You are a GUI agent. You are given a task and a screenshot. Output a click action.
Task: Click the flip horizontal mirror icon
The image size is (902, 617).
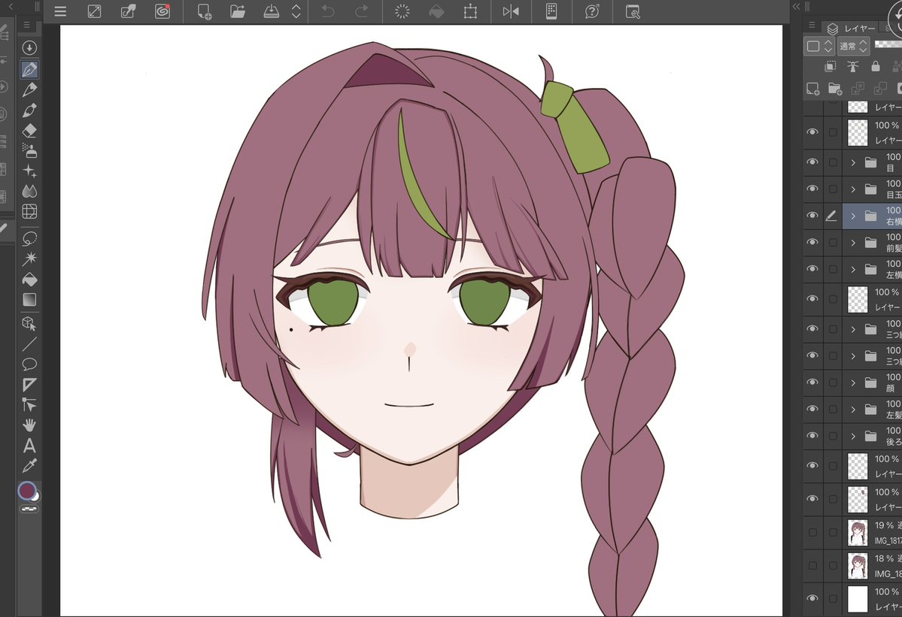511,11
